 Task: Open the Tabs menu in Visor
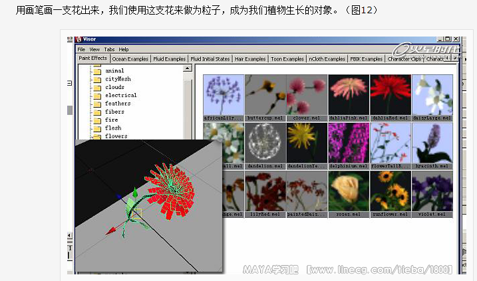coord(109,49)
